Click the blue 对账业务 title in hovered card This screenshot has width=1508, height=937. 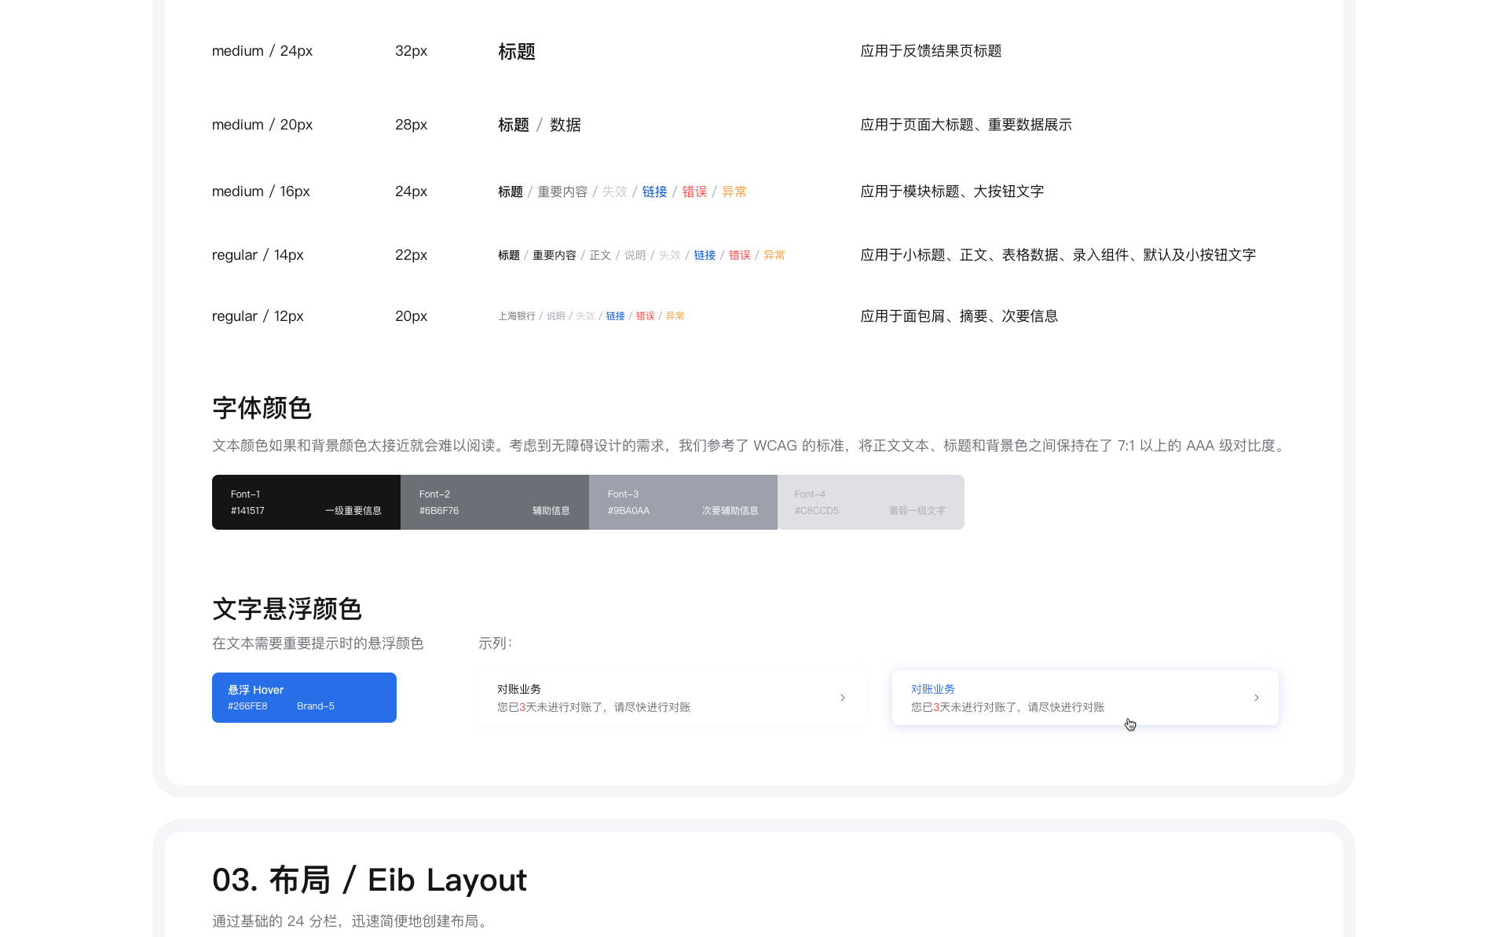[x=932, y=689]
